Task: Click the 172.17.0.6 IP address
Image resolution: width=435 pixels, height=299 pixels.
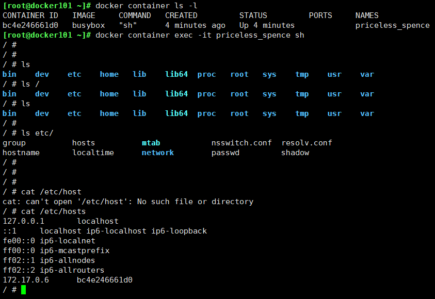Action: [x=26, y=280]
